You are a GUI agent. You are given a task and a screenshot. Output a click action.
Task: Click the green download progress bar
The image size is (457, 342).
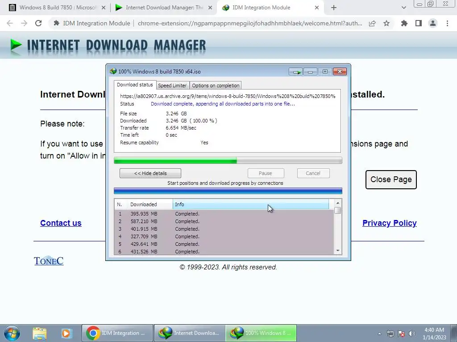coord(228,160)
